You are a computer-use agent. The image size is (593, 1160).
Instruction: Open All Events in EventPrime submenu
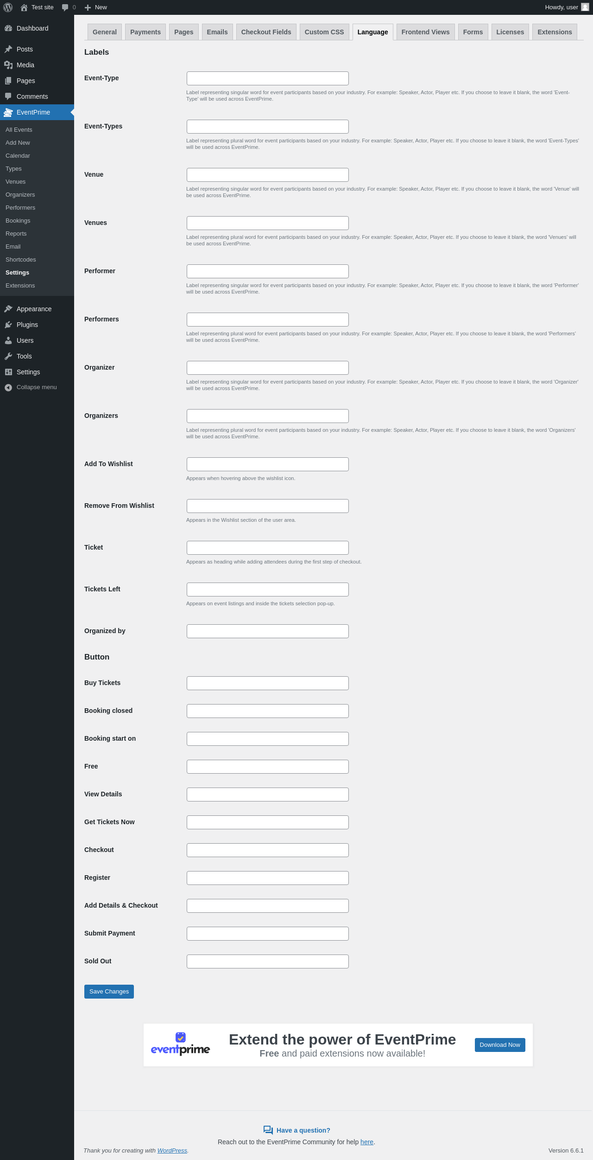[19, 130]
